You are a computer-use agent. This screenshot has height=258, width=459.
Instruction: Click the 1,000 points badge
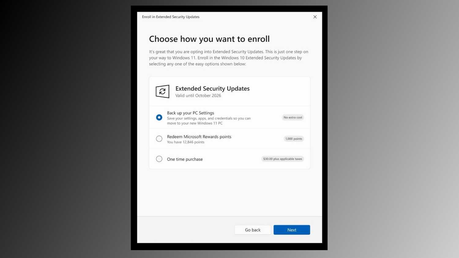click(x=293, y=139)
